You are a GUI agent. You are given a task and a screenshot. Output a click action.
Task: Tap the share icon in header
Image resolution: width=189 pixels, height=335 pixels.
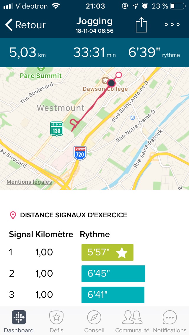coord(141,25)
